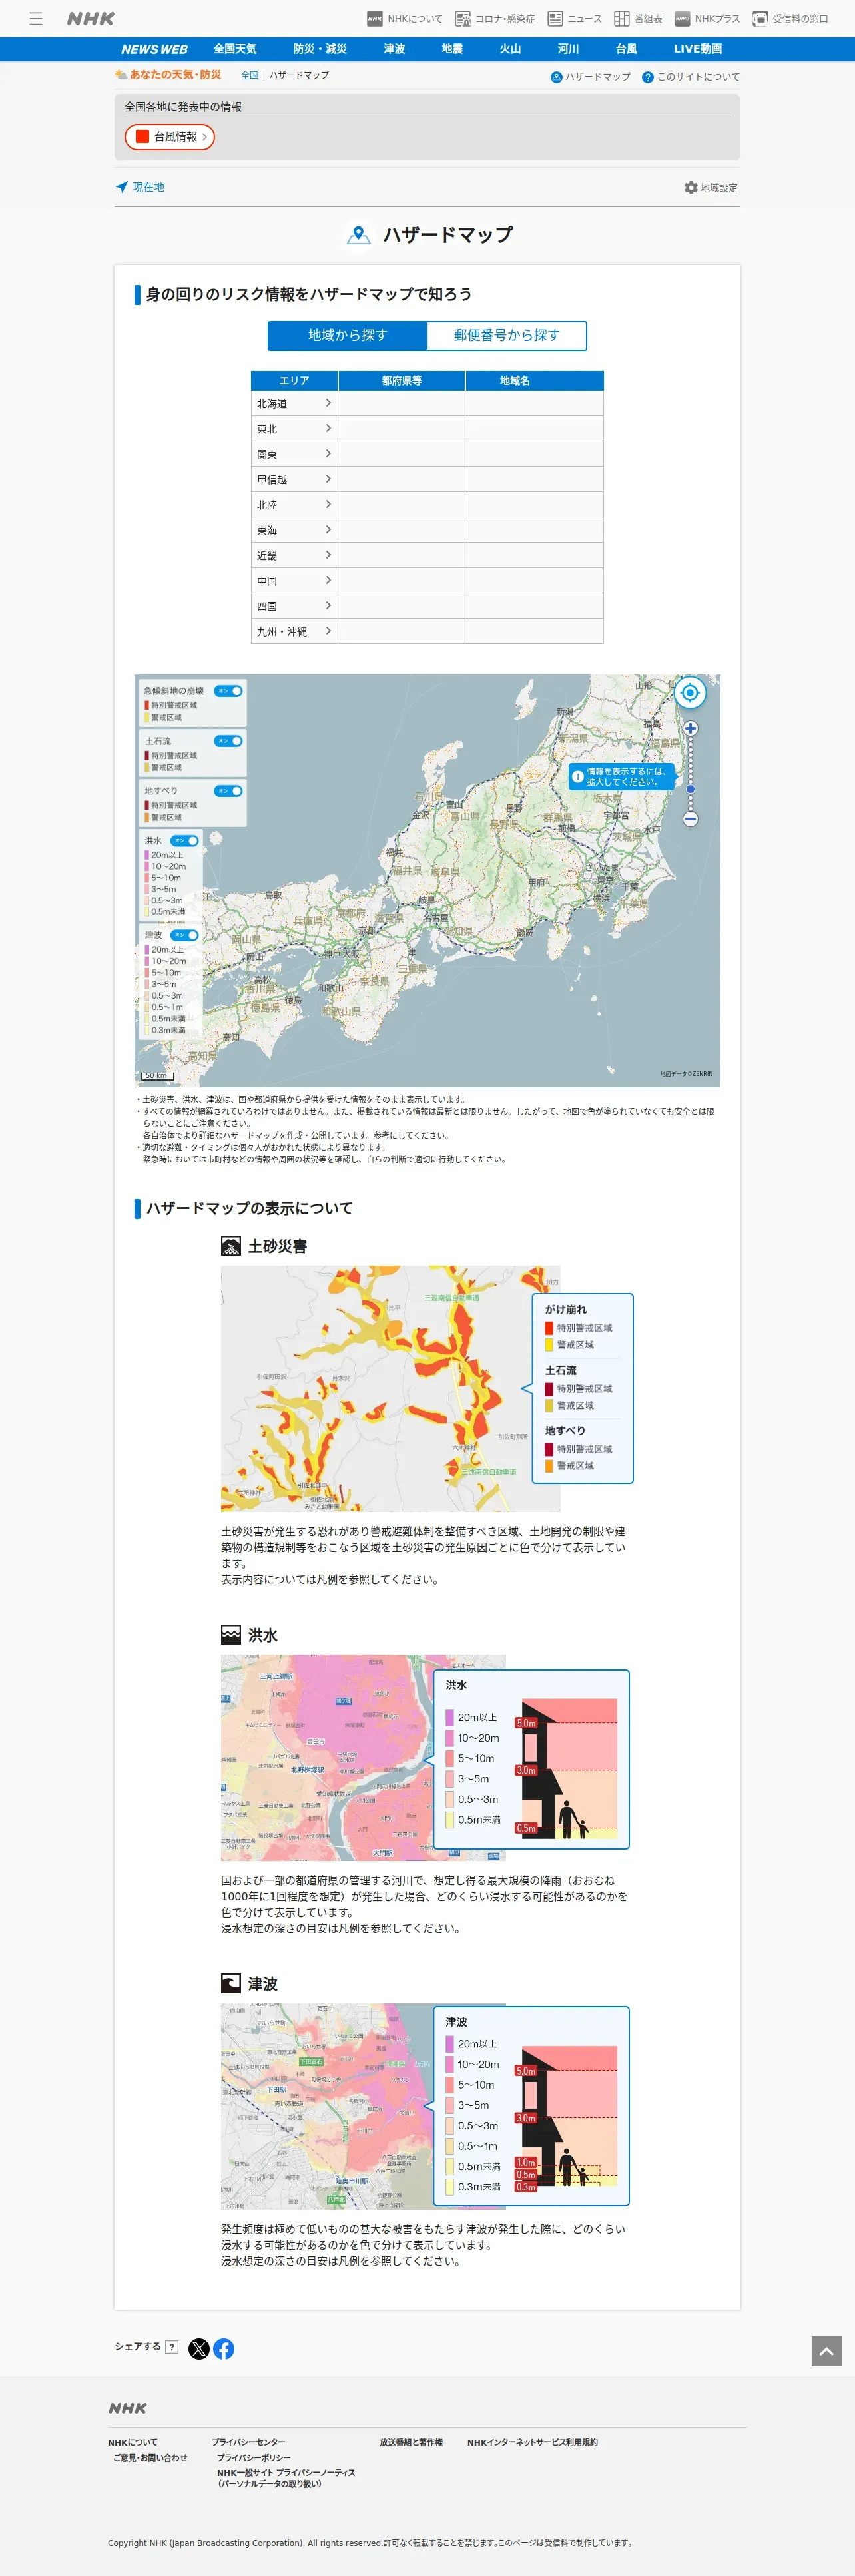
Task: Click the 全国 breadcrumb link
Action: tap(249, 75)
